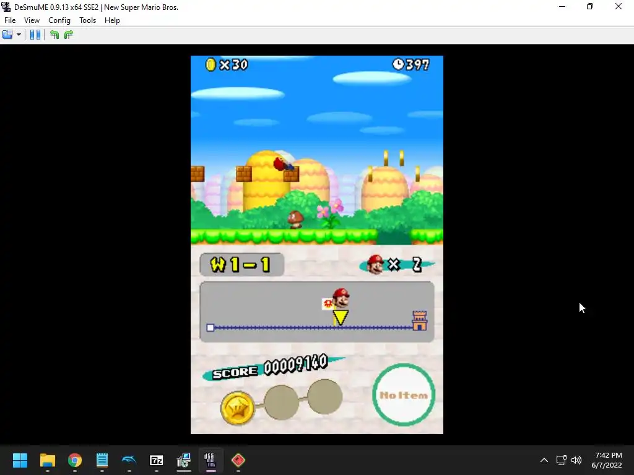Open the View menu
Viewport: 634px width, 475px height.
click(32, 20)
